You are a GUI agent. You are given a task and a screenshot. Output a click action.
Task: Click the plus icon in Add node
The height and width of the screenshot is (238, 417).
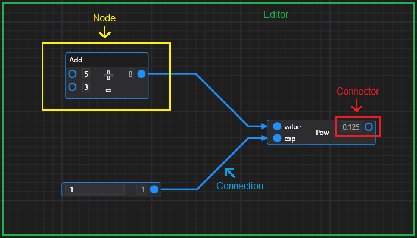click(108, 75)
